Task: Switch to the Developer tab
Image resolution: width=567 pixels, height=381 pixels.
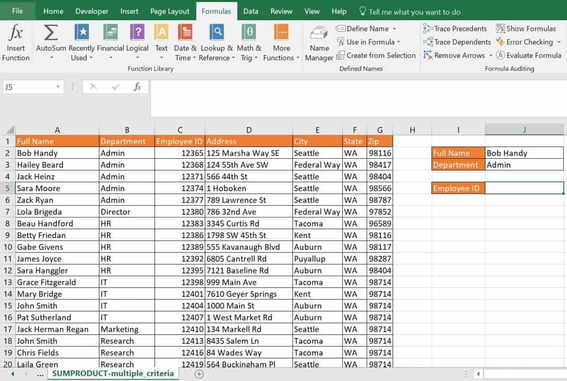Action: click(92, 11)
